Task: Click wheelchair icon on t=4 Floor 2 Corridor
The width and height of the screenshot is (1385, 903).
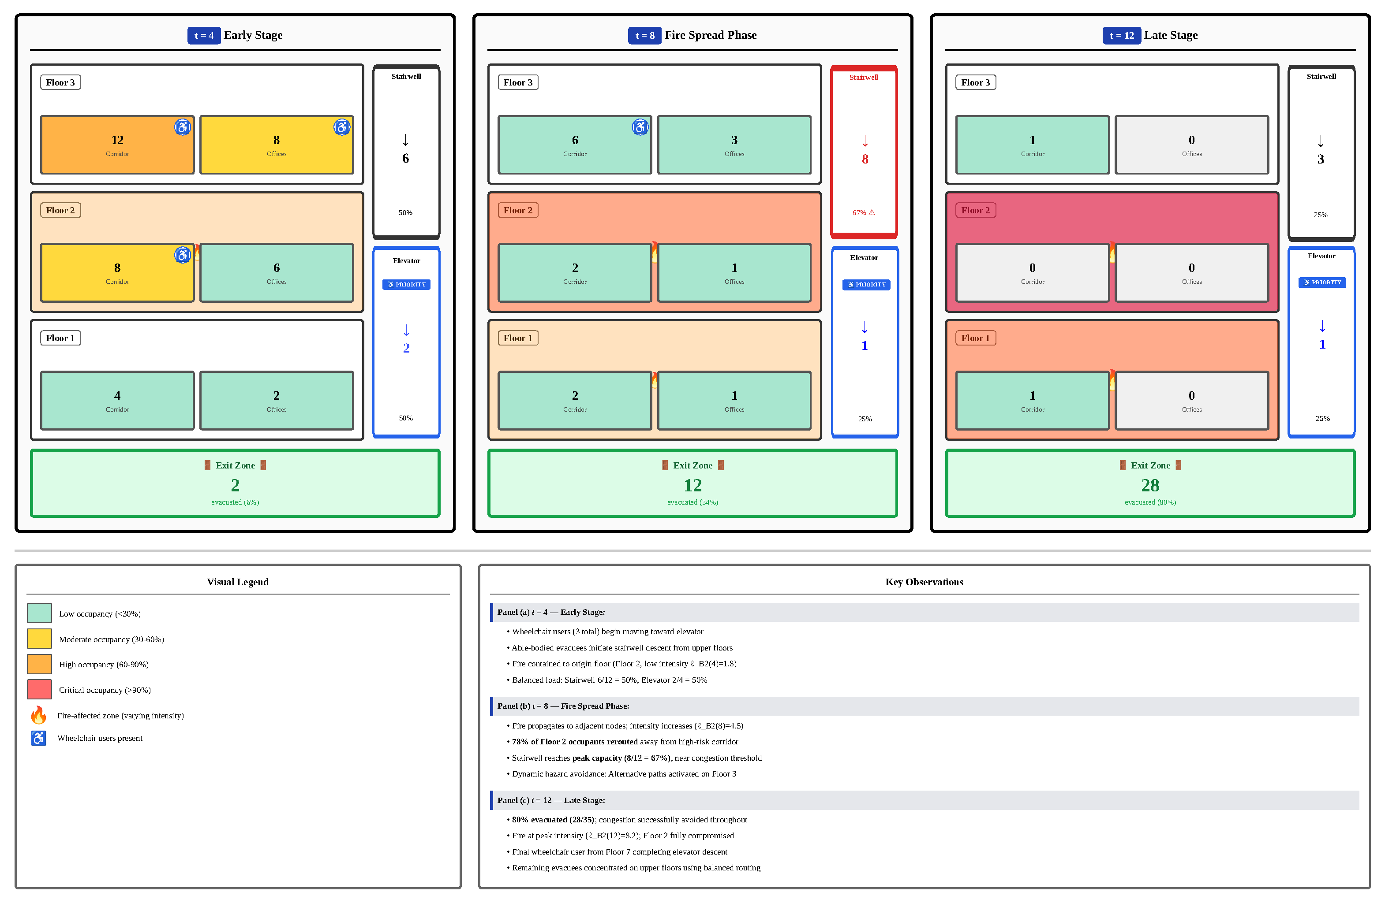Action: click(182, 255)
